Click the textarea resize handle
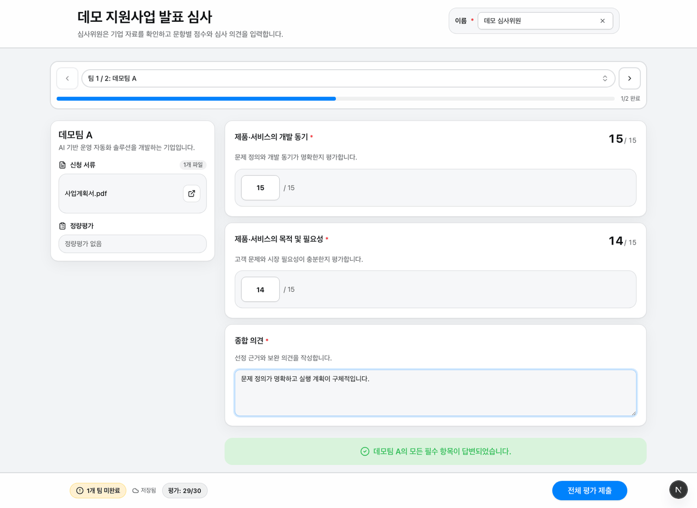This screenshot has width=697, height=508. click(633, 413)
